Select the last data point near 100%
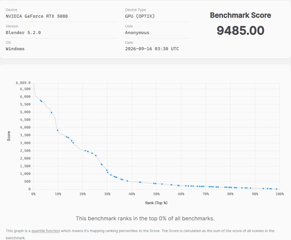This screenshot has height=240, width=291. point(276,189)
